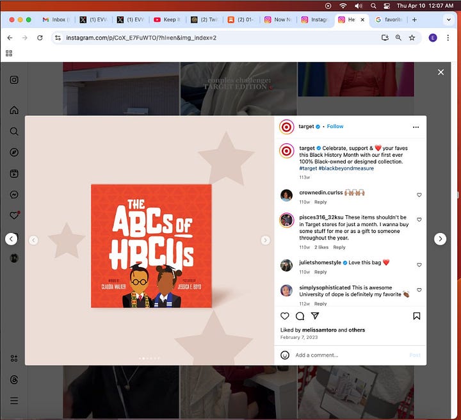Reply to pisces316_32ksu comment
Viewport: 461px width, 420px height.
[339, 247]
